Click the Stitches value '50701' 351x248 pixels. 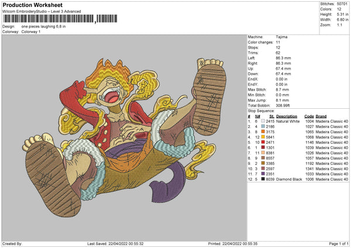point(342,4)
